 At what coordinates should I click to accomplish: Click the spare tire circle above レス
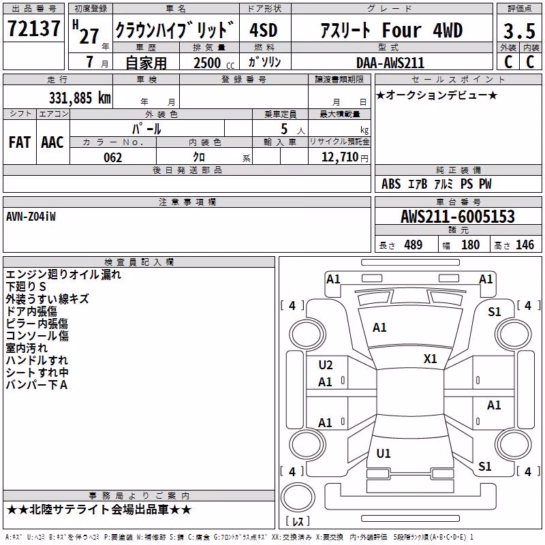298,497
